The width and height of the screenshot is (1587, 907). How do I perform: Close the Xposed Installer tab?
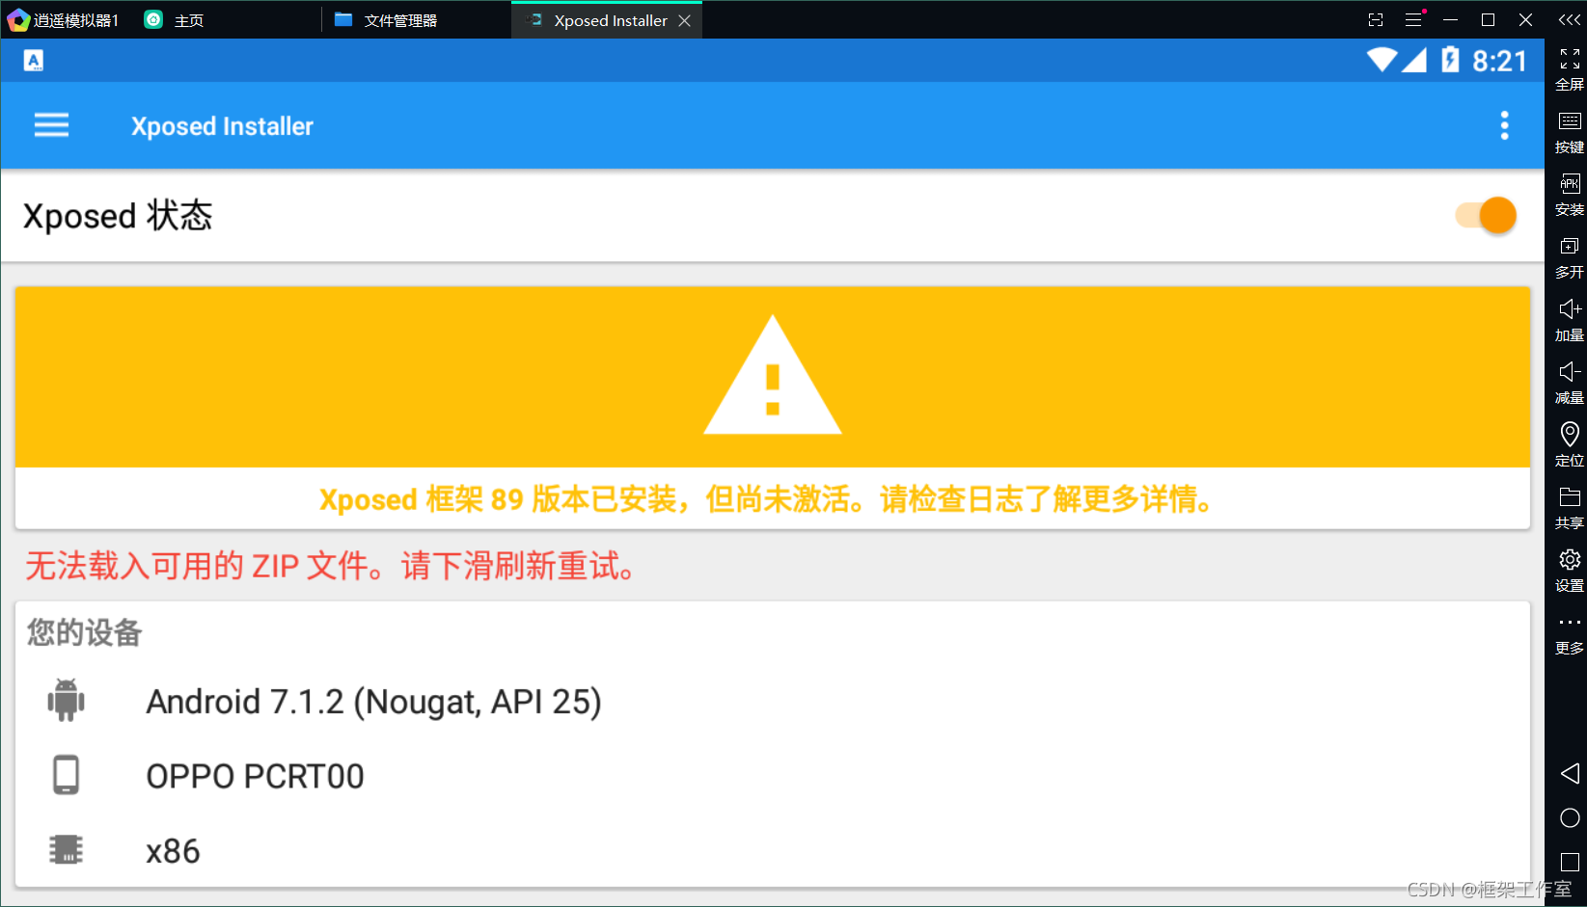click(x=684, y=20)
